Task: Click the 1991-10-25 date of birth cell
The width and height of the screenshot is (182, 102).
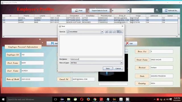Action: click(58, 18)
